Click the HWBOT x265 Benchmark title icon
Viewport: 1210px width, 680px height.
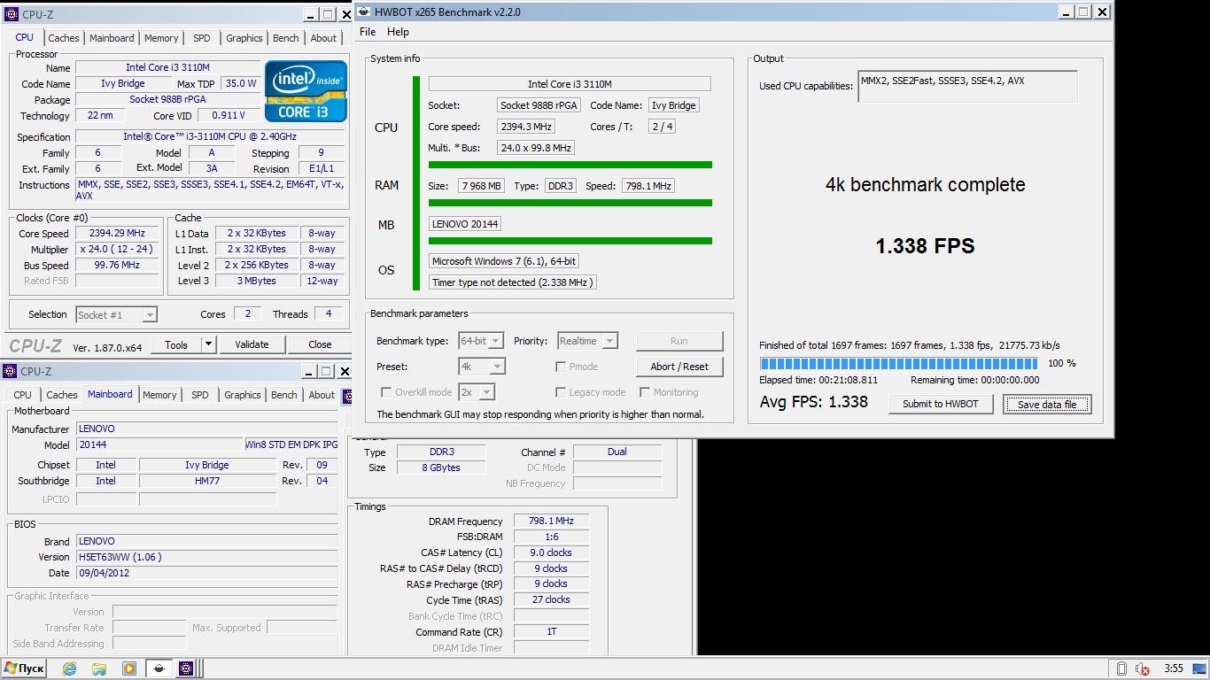364,12
